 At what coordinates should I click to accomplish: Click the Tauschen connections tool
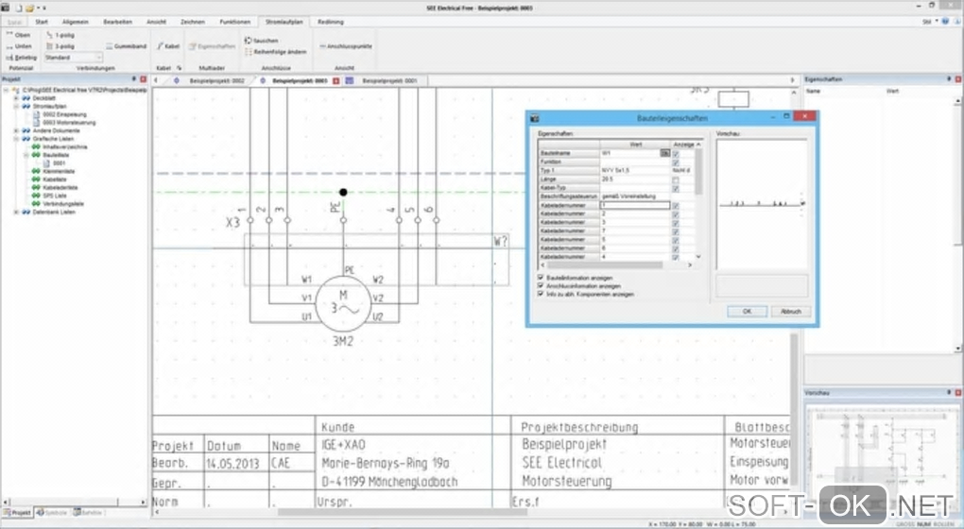261,40
